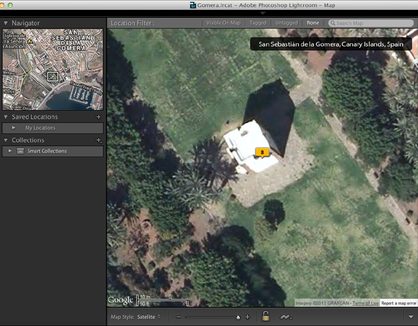Zoom in with the plus button
418x326 pixels.
click(248, 317)
